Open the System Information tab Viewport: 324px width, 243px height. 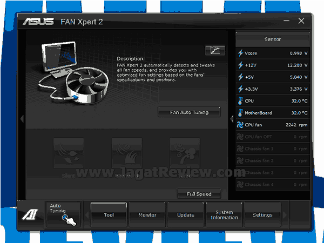(x=224, y=215)
